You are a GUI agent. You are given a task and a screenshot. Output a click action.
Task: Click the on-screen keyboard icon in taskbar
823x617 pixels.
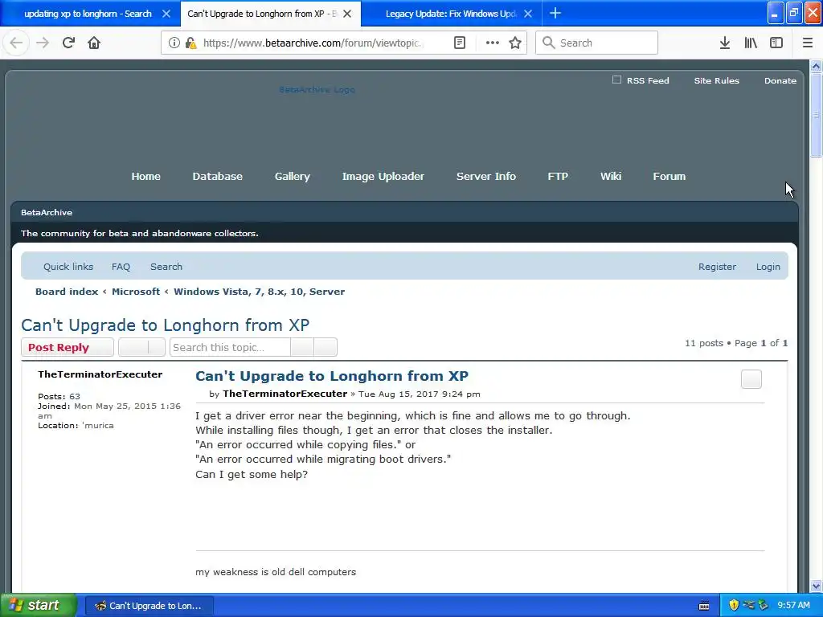point(704,606)
